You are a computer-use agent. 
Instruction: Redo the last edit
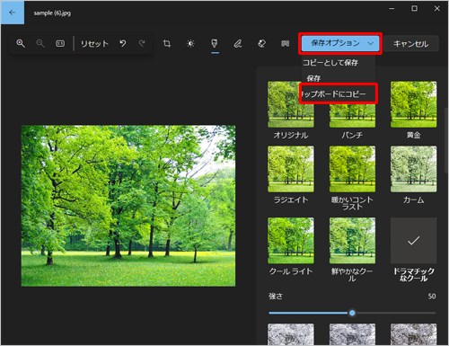tap(142, 43)
